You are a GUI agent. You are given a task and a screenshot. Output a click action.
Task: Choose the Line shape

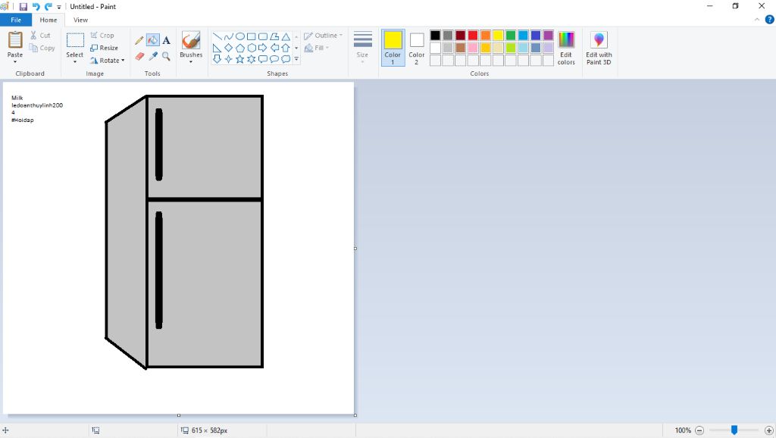click(217, 36)
